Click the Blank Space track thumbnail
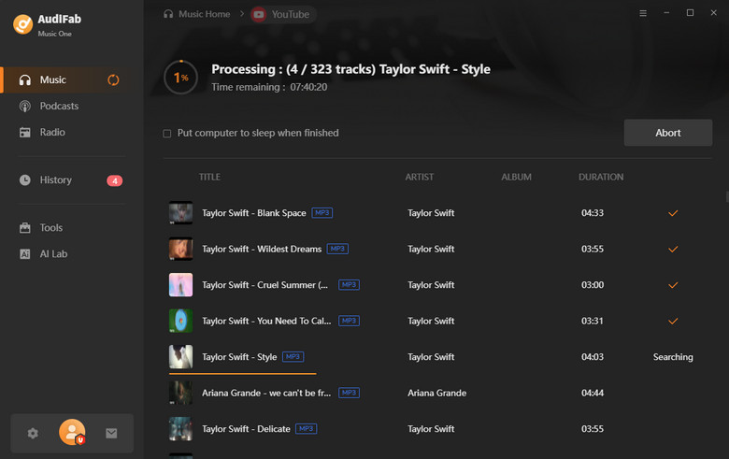This screenshot has height=459, width=729. (180, 213)
